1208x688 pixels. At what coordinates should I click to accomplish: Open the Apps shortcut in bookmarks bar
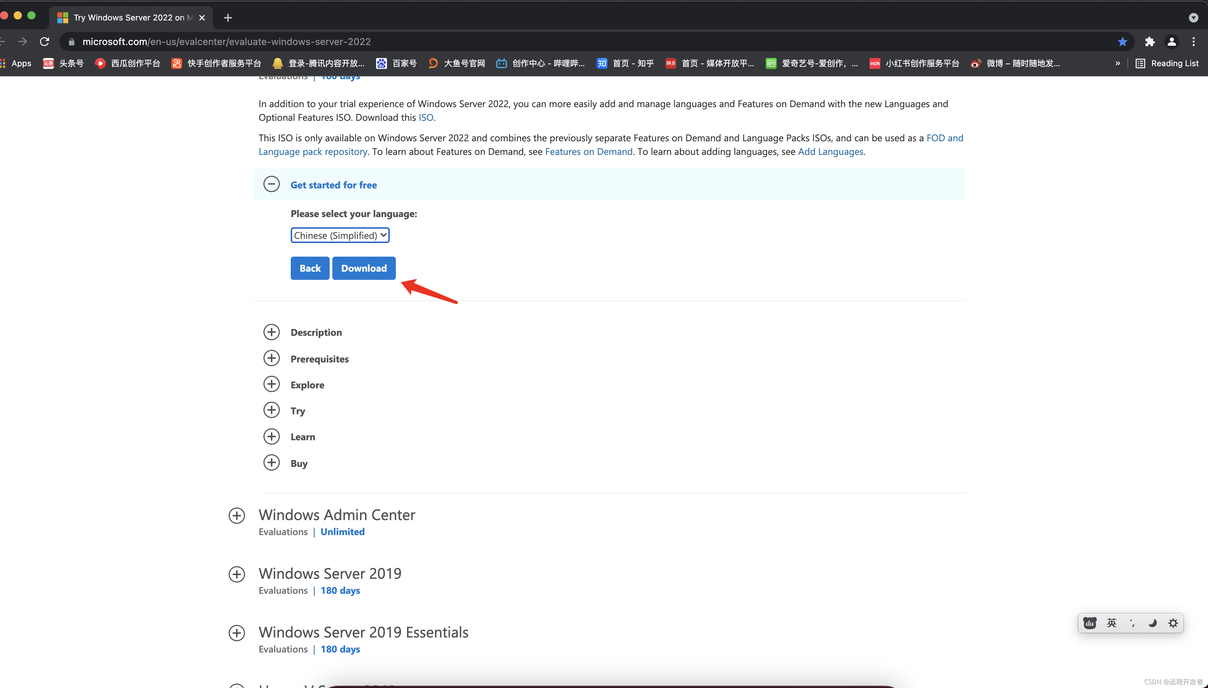tap(16, 63)
